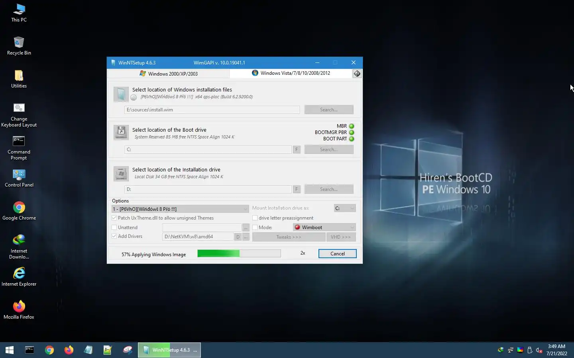Image resolution: width=574 pixels, height=358 pixels.
Task: Click the taskbar clock 3:49 AM
Action: tap(556, 346)
